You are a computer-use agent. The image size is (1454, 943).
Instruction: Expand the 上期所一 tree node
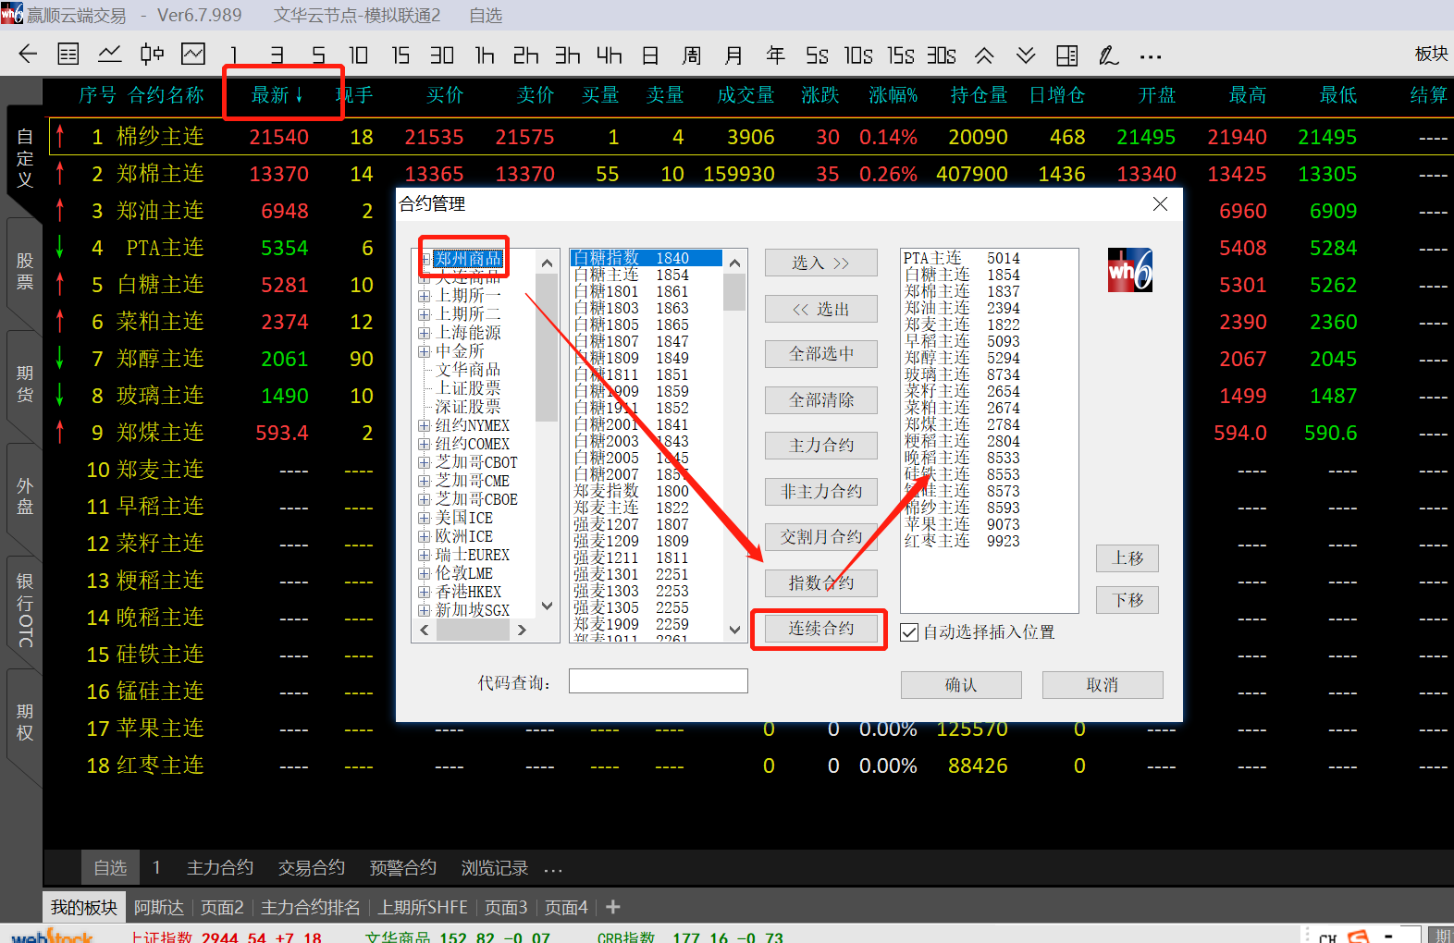(424, 296)
